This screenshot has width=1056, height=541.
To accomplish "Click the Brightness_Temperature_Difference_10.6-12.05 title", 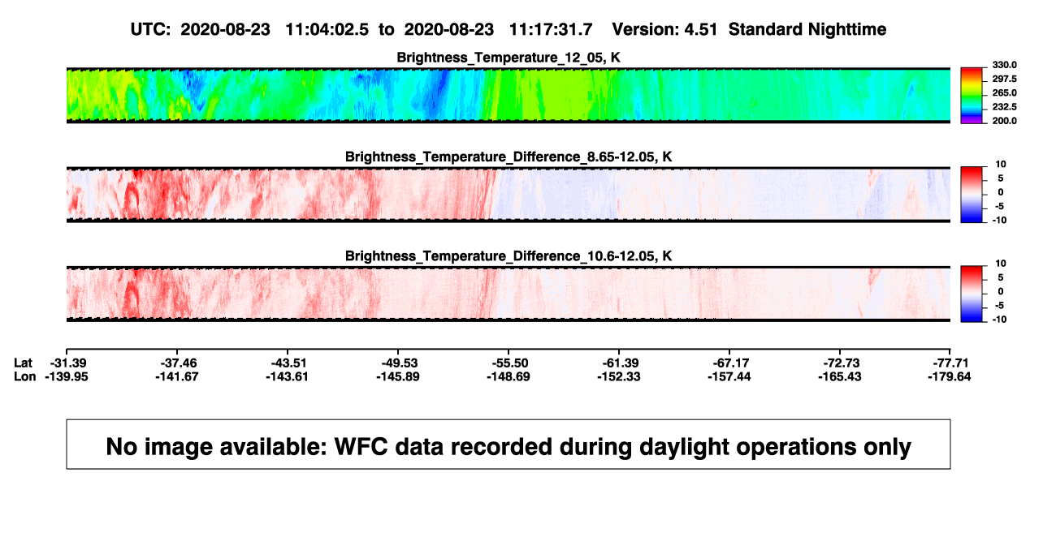I will pos(509,256).
